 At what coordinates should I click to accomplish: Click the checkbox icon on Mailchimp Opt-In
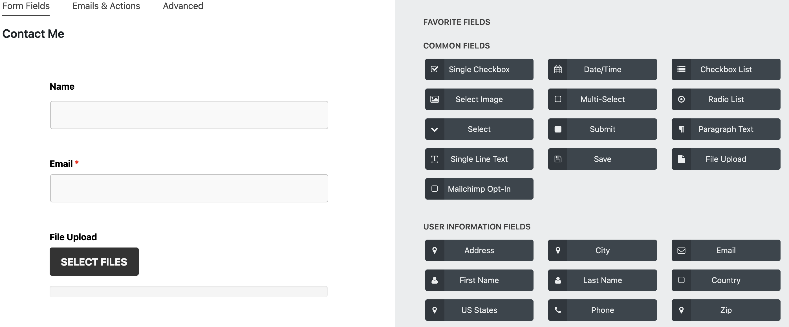[435, 189]
